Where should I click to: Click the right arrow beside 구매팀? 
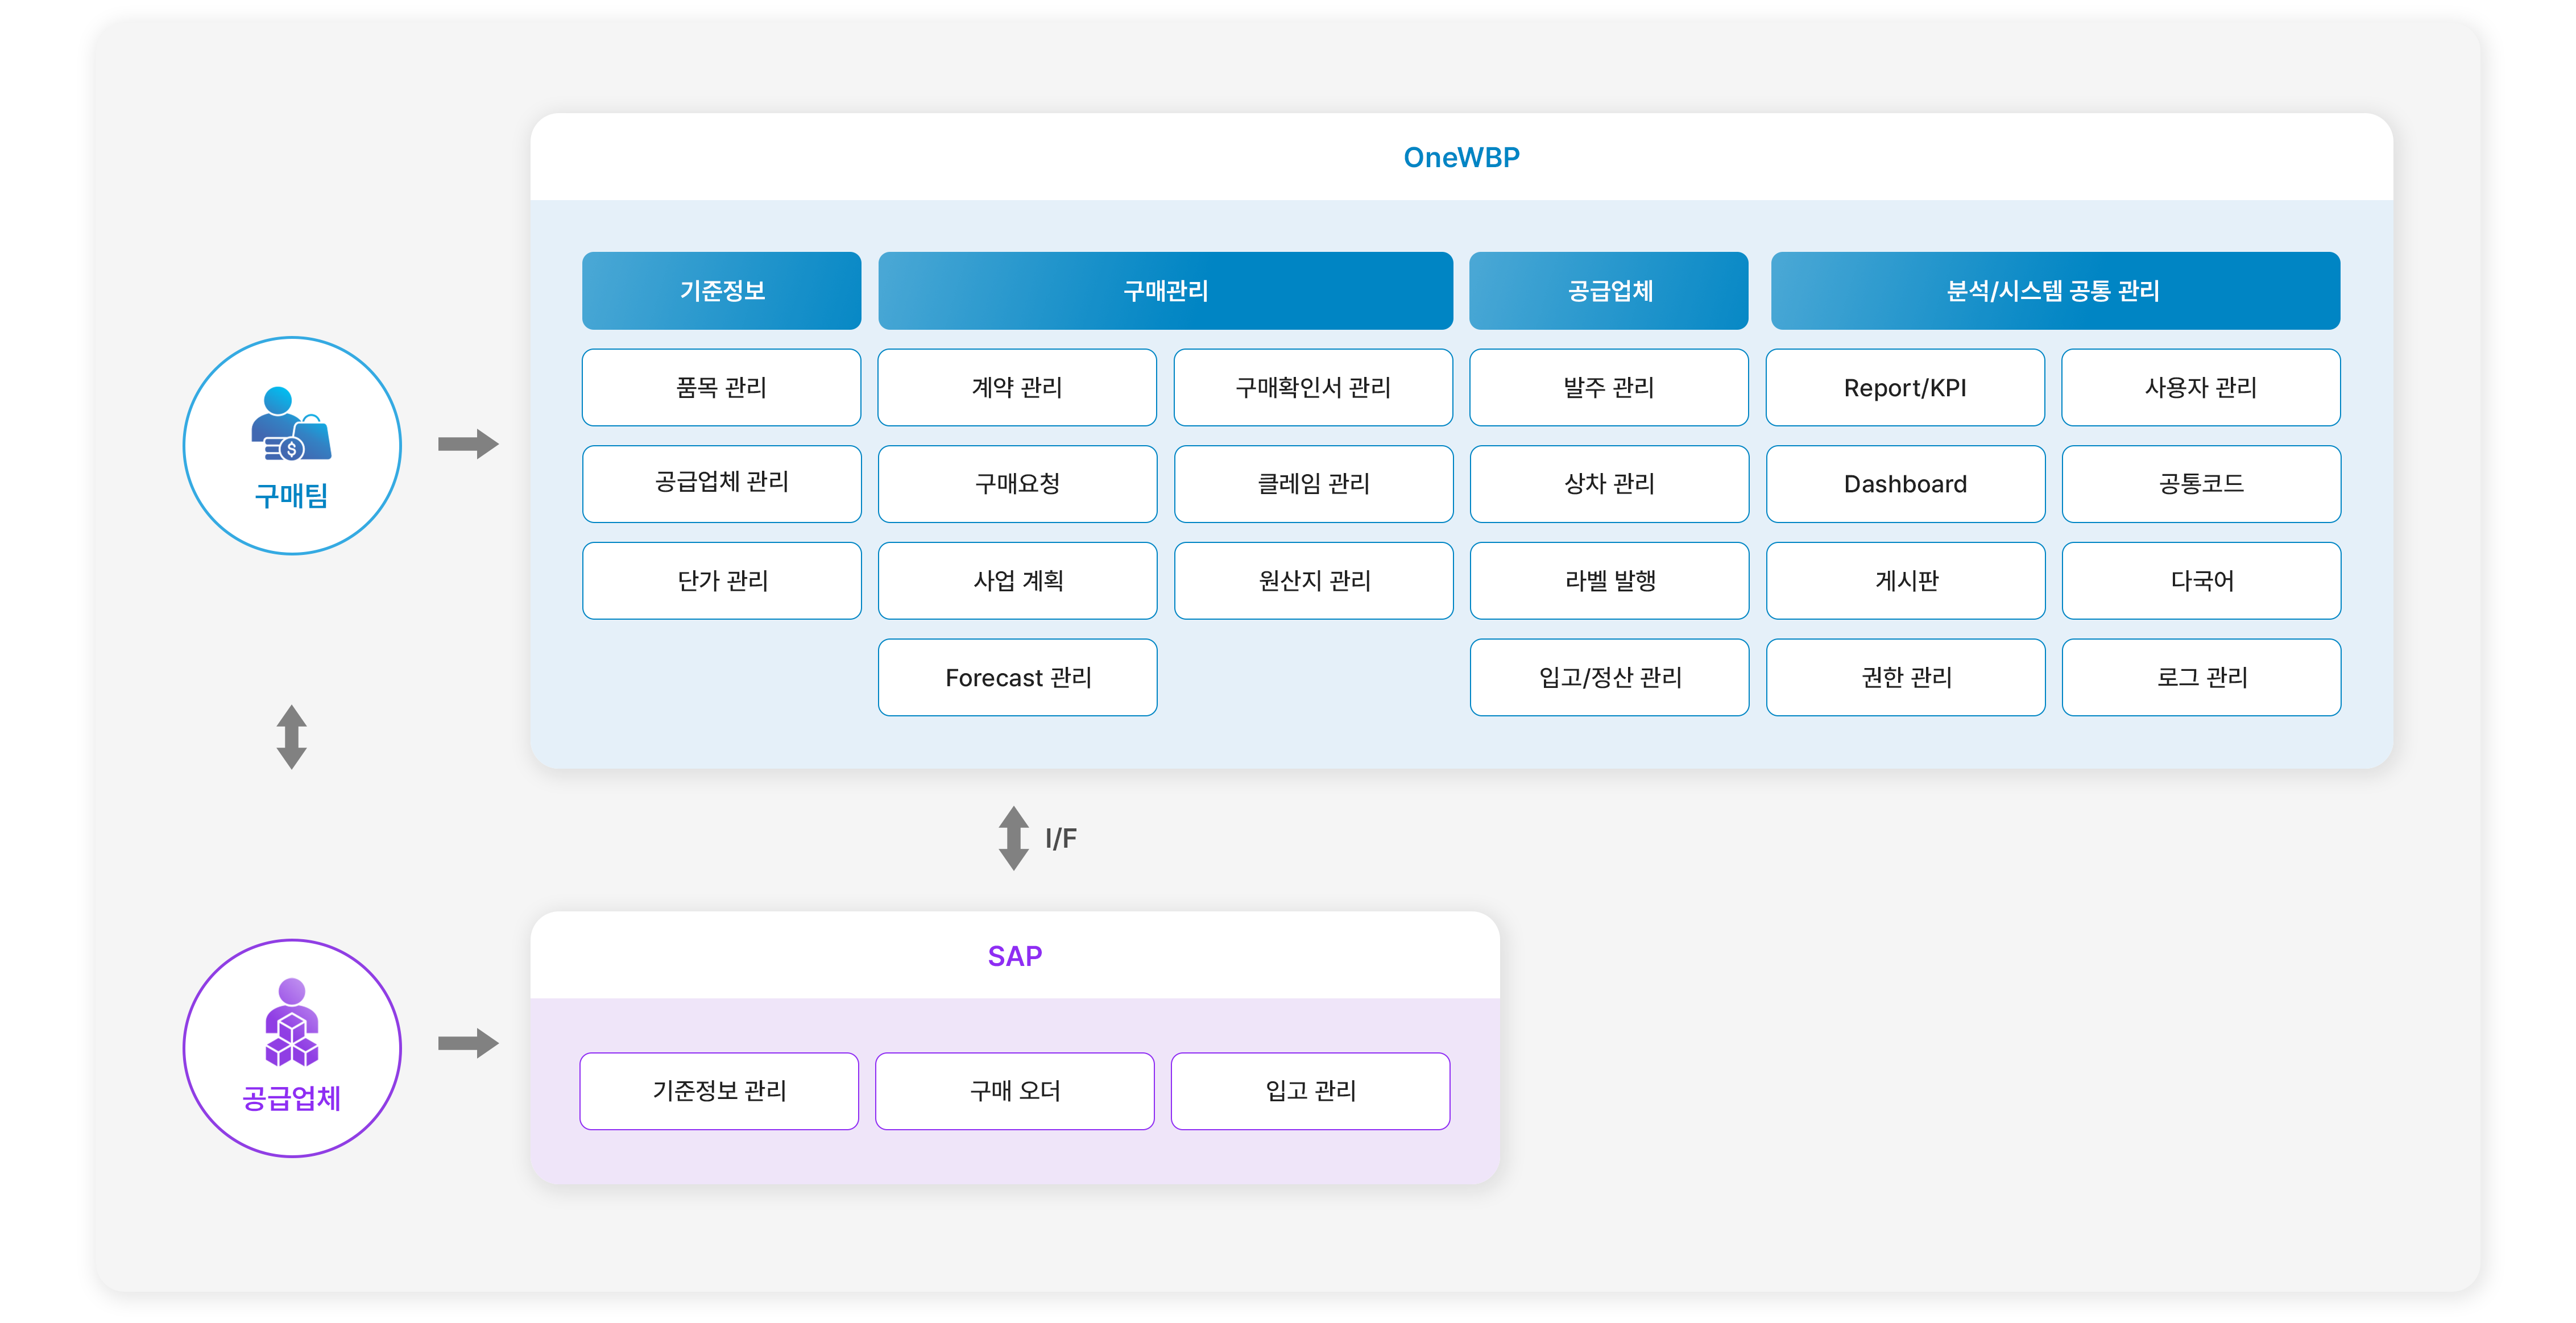pyautogui.click(x=468, y=444)
